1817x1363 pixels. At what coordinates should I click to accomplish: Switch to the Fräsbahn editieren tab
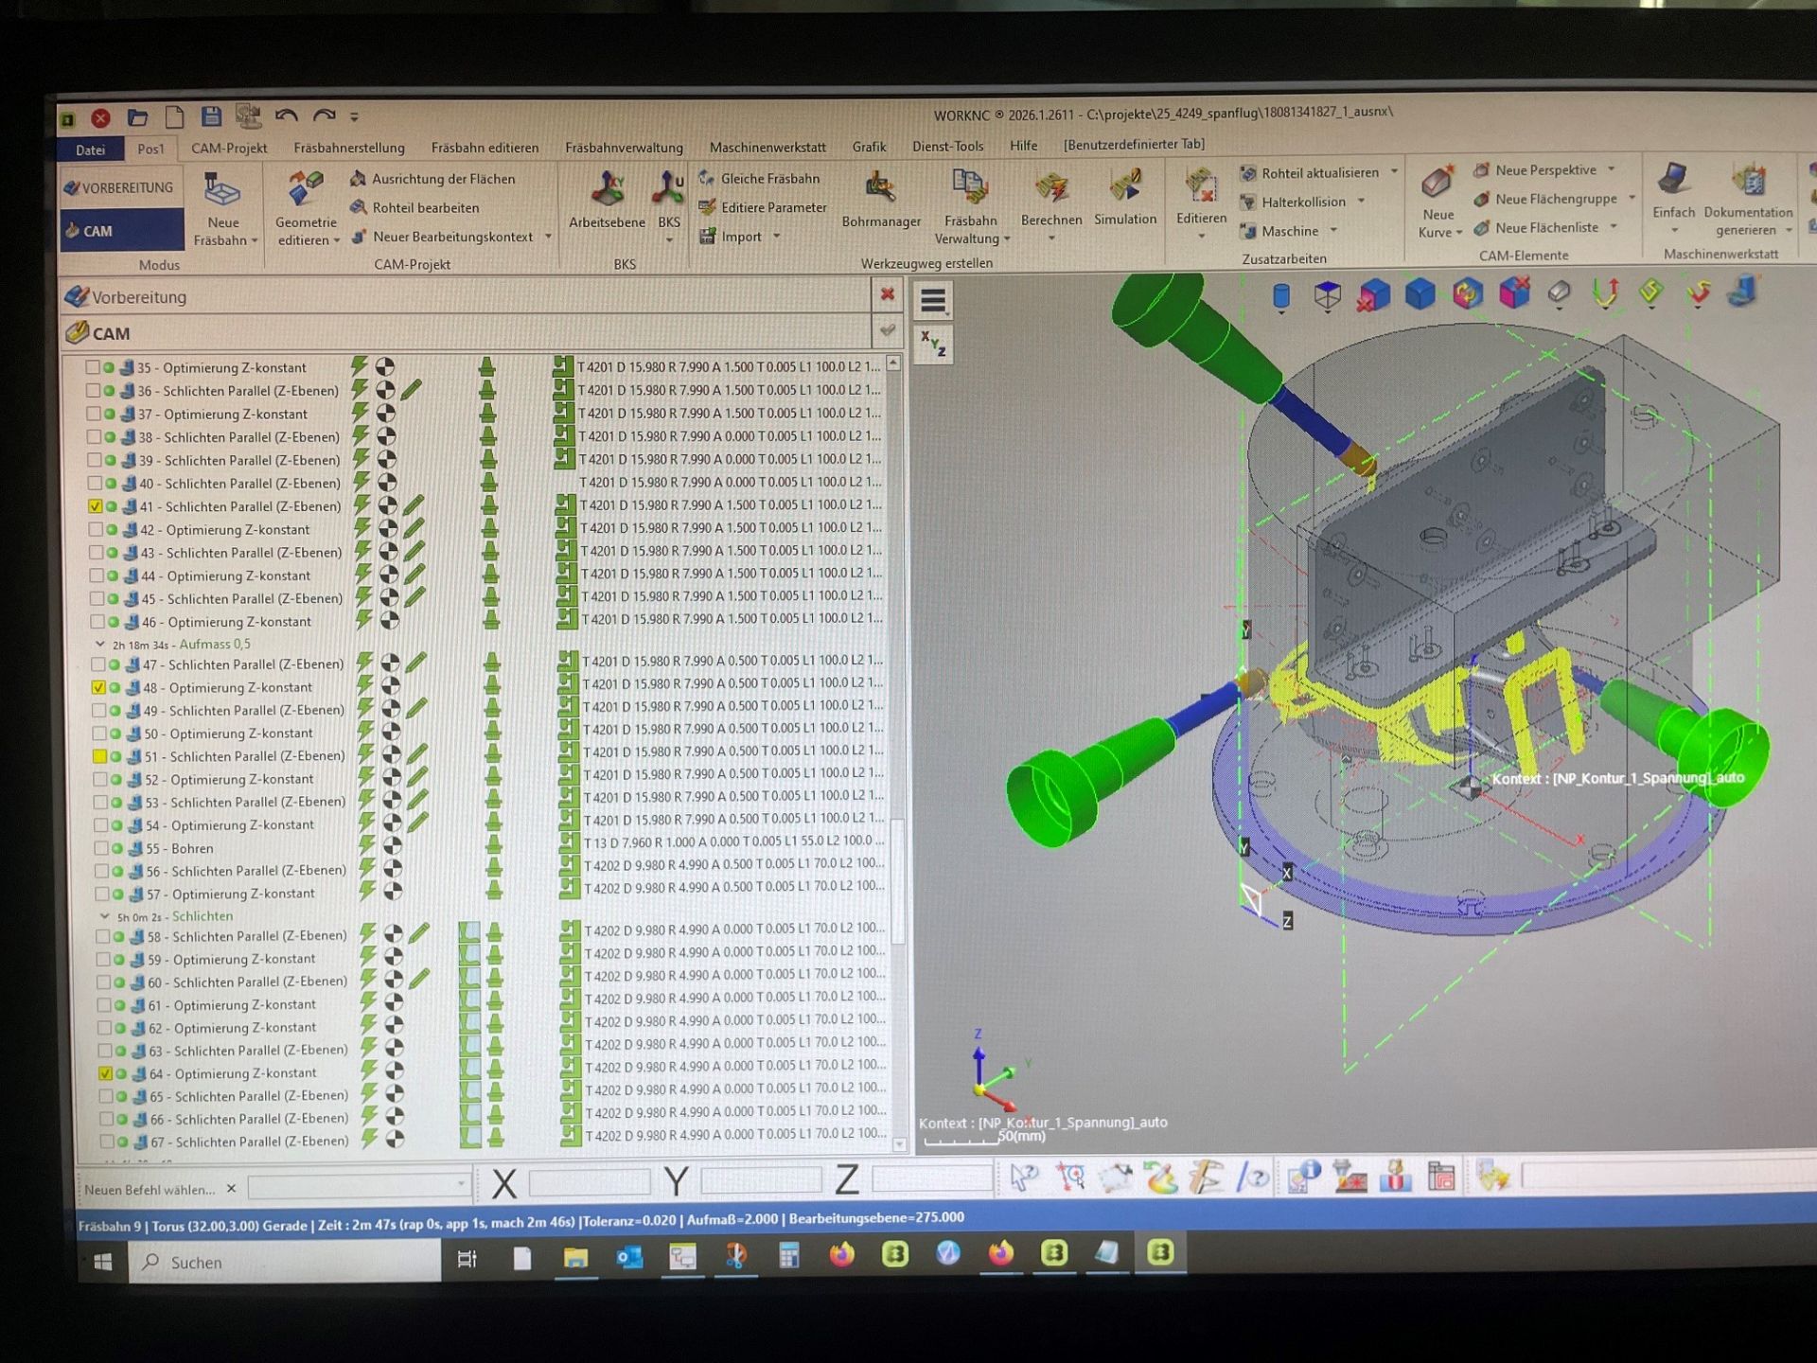click(x=485, y=148)
